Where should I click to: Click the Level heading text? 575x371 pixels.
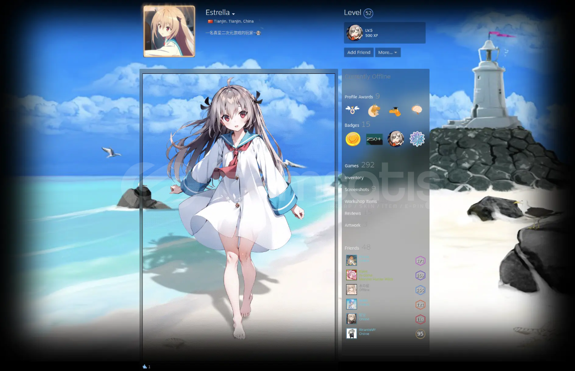click(352, 13)
